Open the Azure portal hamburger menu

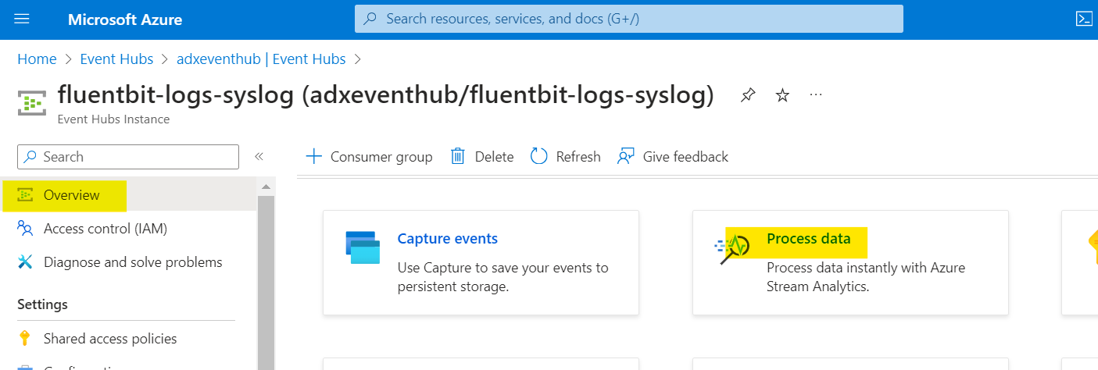pyautogui.click(x=22, y=19)
